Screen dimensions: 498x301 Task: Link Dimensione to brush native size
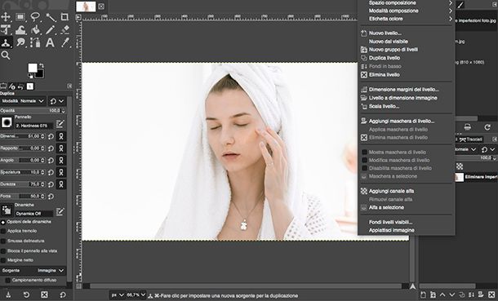pos(61,136)
